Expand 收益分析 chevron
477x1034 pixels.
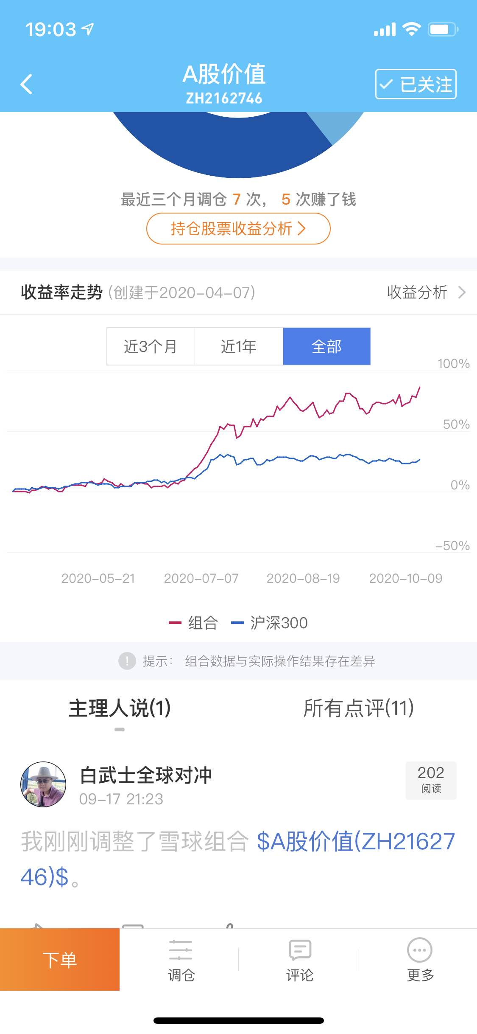click(x=462, y=292)
